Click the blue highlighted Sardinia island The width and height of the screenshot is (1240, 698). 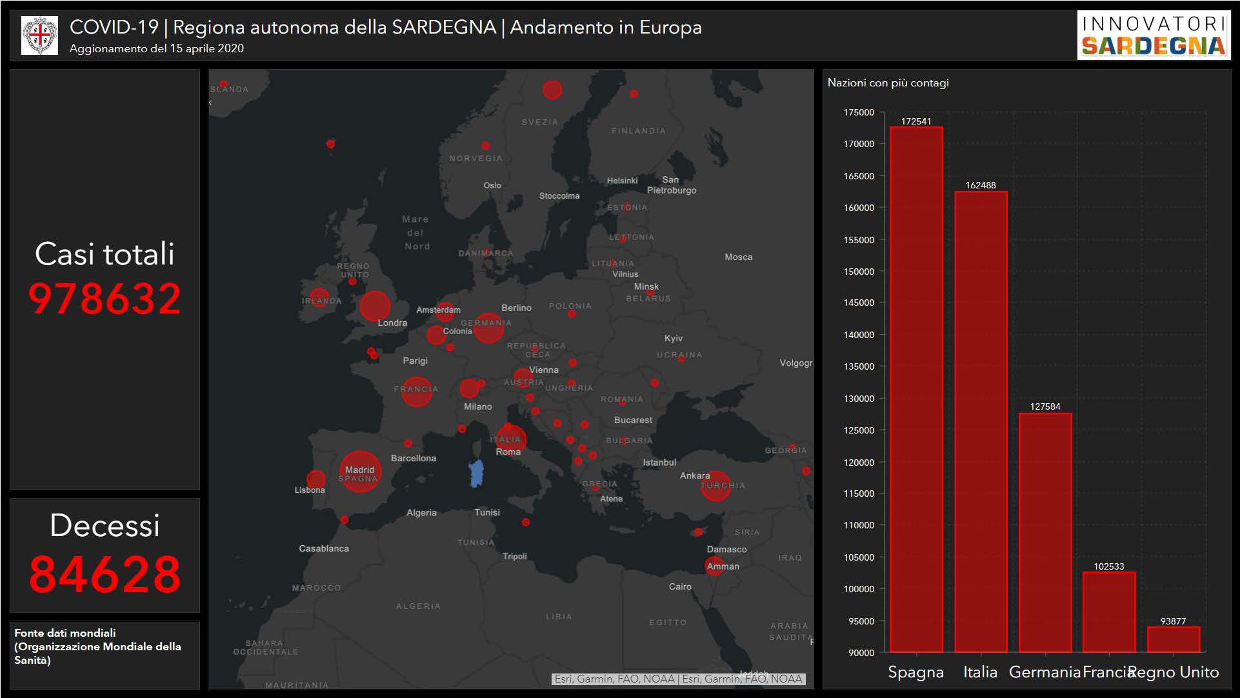click(x=476, y=473)
